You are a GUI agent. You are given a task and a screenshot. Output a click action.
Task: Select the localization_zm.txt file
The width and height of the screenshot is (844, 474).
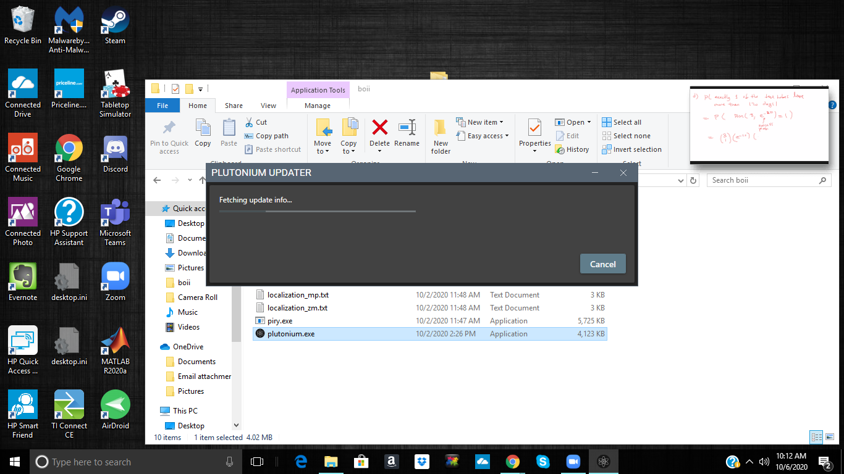(x=430, y=308)
